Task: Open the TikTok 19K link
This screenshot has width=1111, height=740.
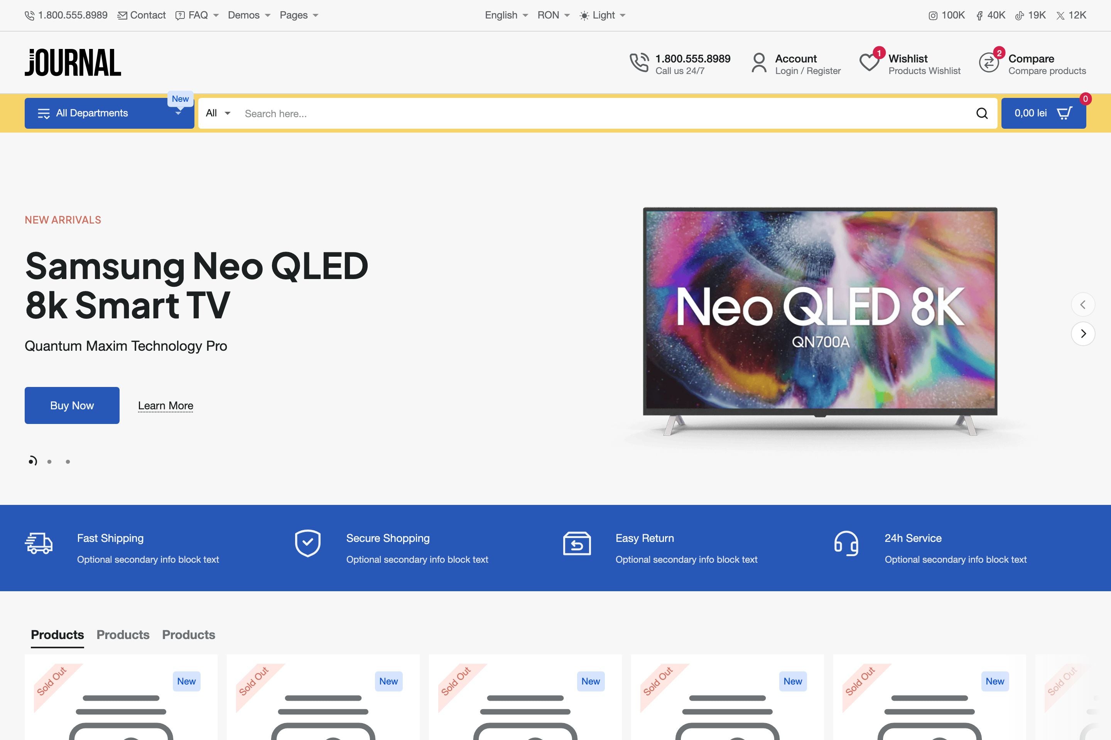Action: point(1030,15)
